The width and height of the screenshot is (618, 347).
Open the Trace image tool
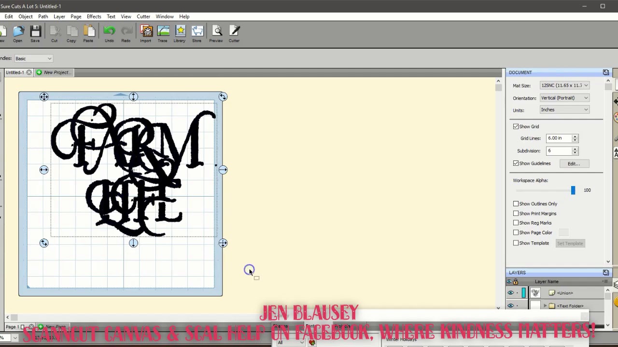click(163, 34)
